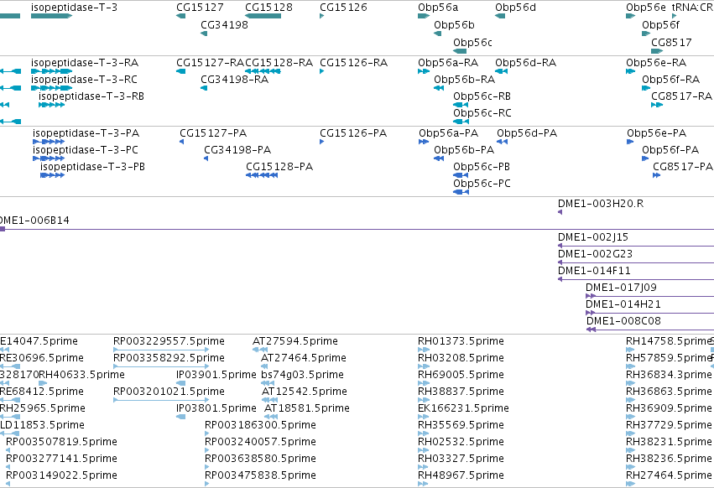Image resolution: width=714 pixels, height=488 pixels.
Task: Select clone DME1-002G23
Action: click(595, 254)
